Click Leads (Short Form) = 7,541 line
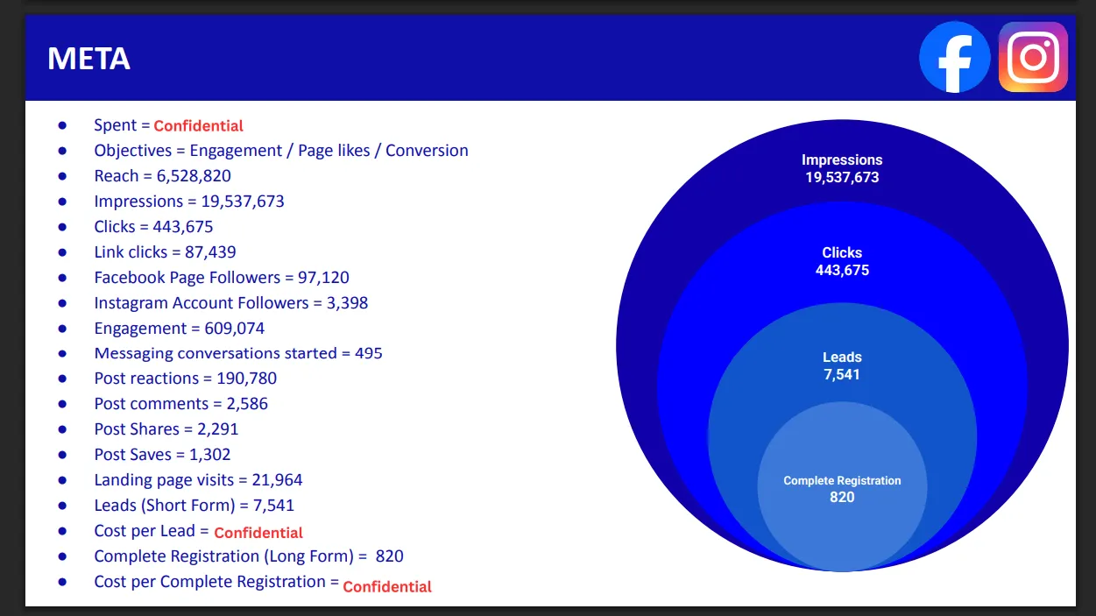 point(194,506)
